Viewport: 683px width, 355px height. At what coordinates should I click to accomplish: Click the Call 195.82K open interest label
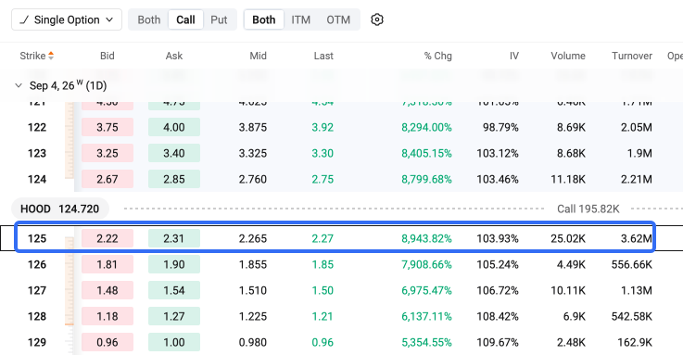pos(588,209)
